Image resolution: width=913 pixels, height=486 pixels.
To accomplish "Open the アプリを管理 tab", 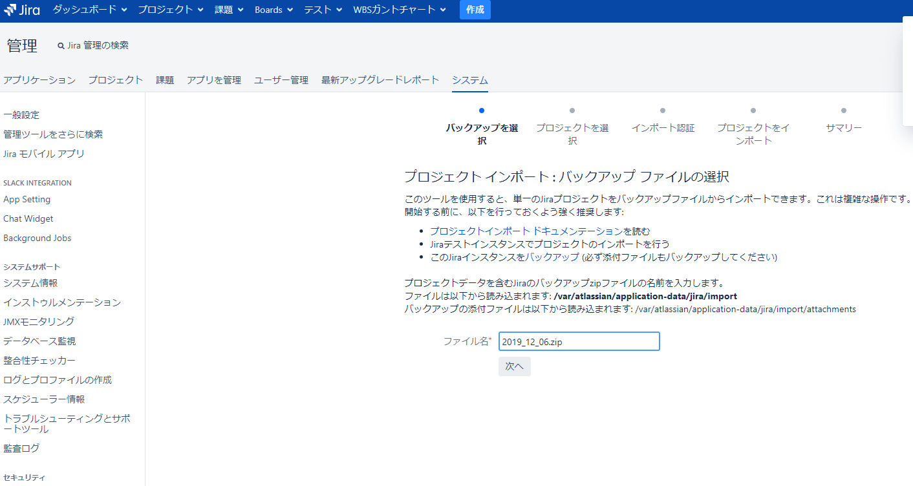I will (214, 80).
